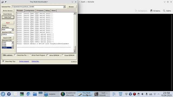Screen dimensions: 173x97
Task: Open the text document icon in taskbar
Action: point(15,94)
